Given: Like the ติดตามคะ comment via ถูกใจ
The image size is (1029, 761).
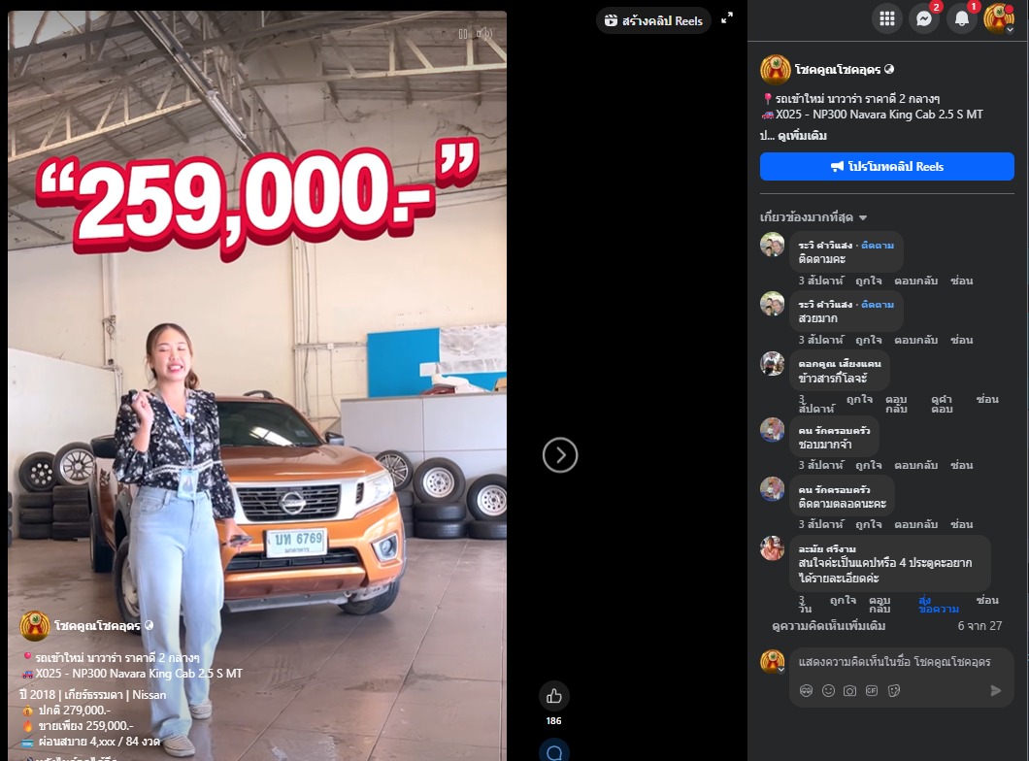Looking at the screenshot, I should coord(869,281).
